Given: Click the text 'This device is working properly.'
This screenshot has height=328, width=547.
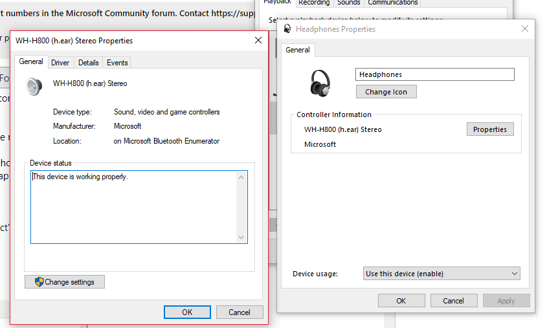Looking at the screenshot, I should (x=80, y=177).
